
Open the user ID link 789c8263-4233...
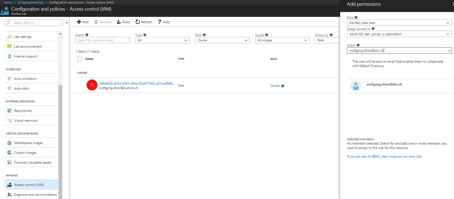pyautogui.click(x=137, y=84)
